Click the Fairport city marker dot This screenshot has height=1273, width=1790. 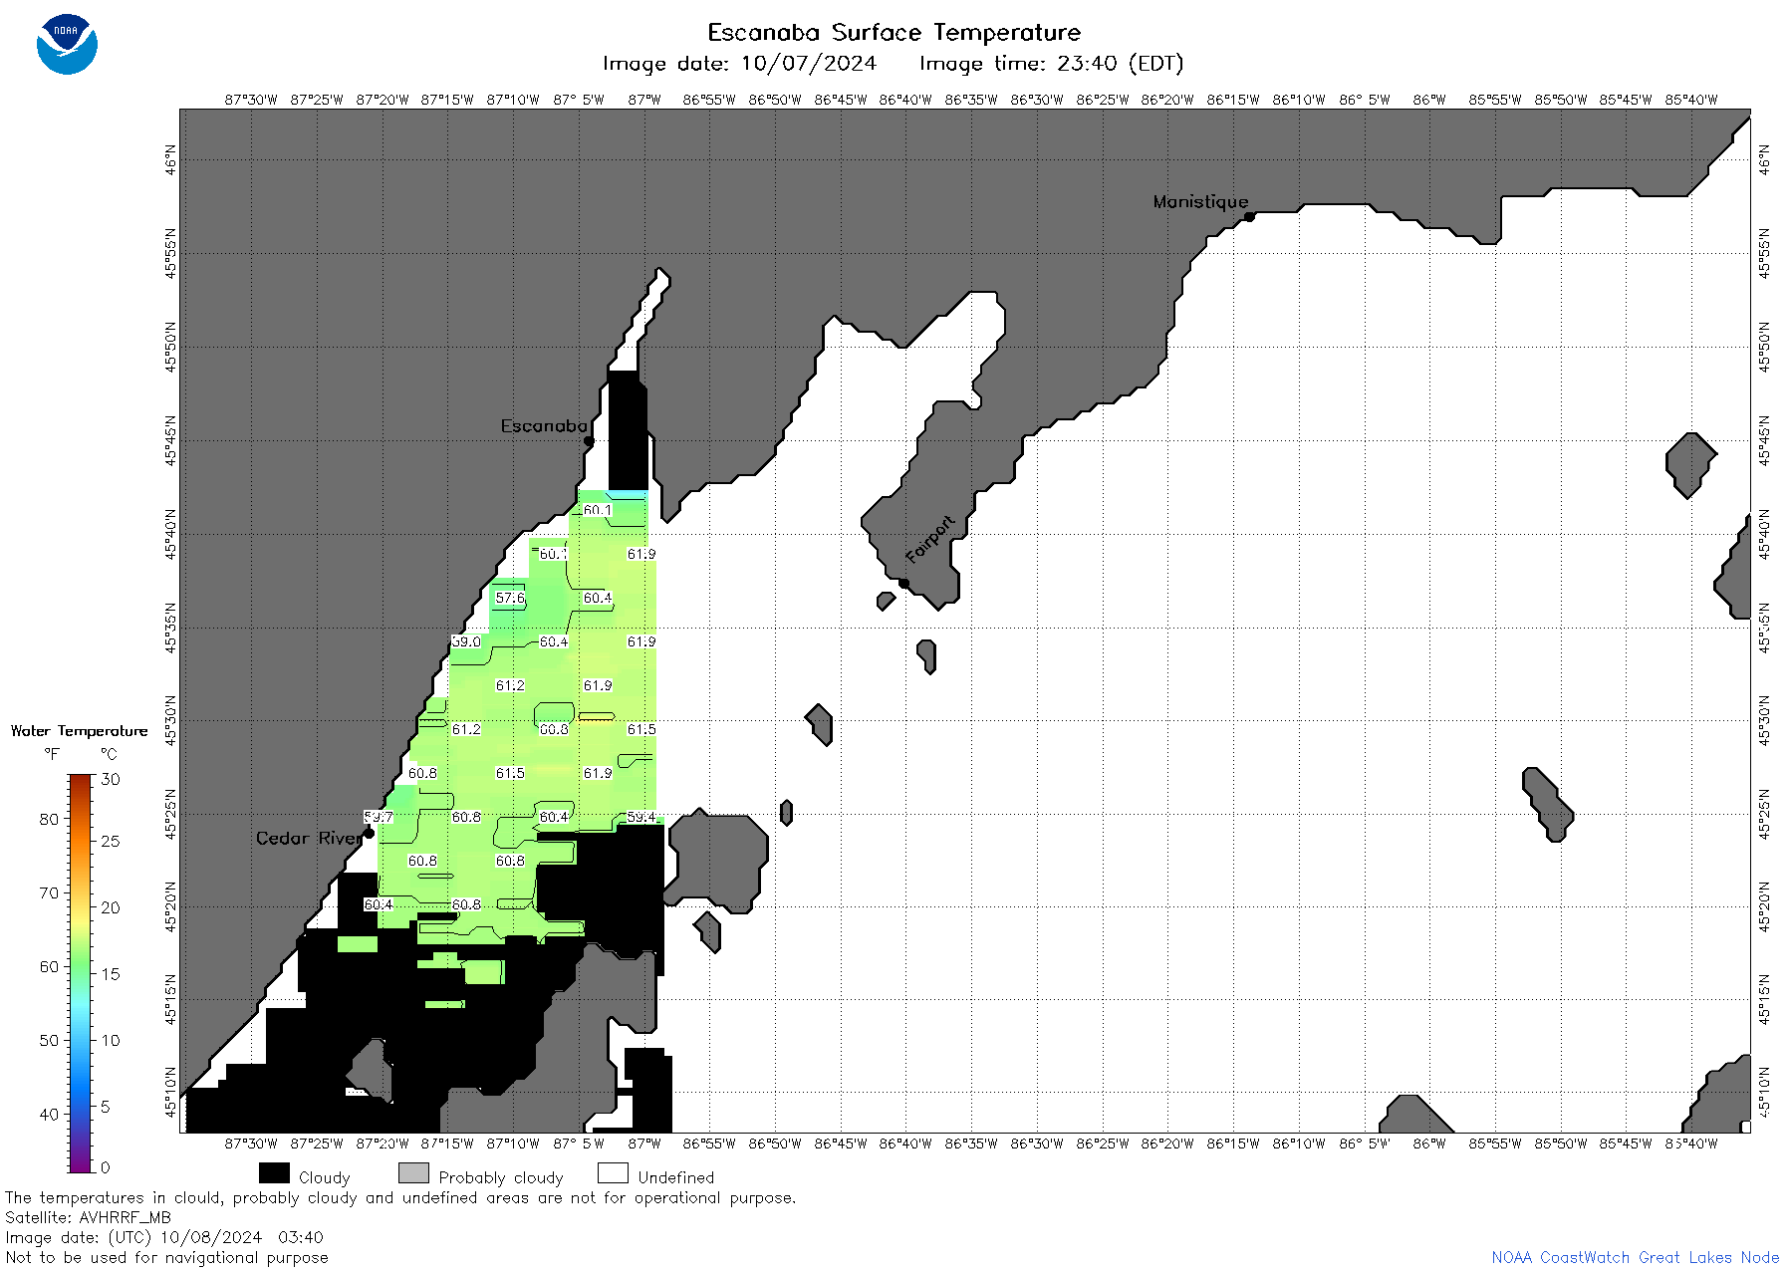coord(903,583)
